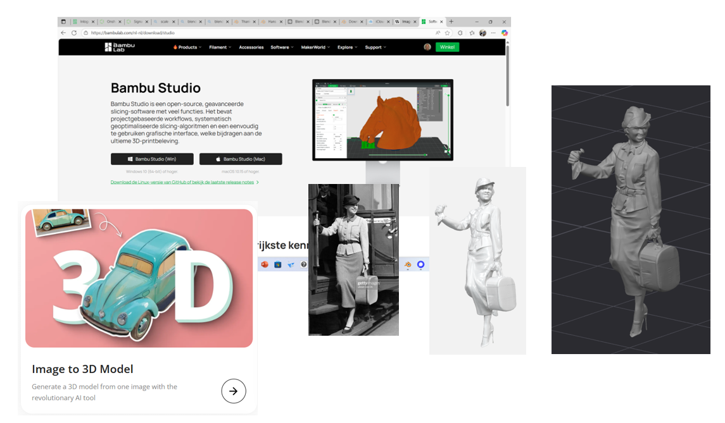Launch PowerPoint from the taskbar
Viewport: 725px width, 423px height.
[265, 264]
